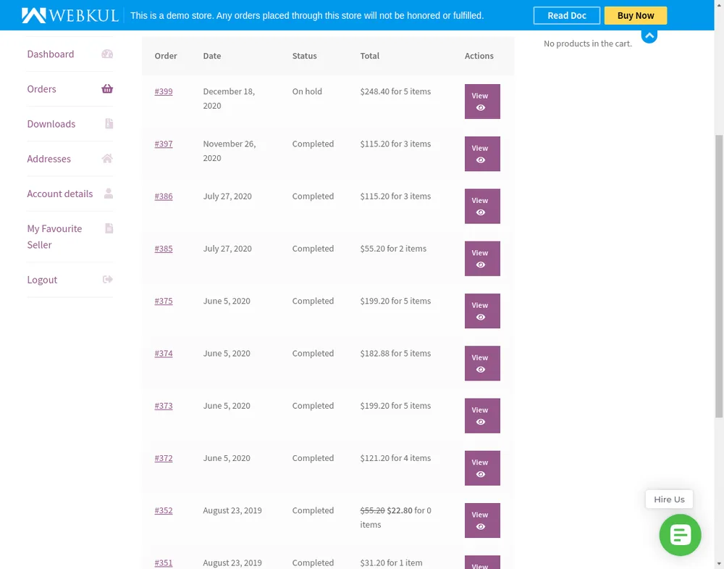This screenshot has width=724, height=569.
Task: Click the Webkul logo
Action: pyautogui.click(x=70, y=15)
